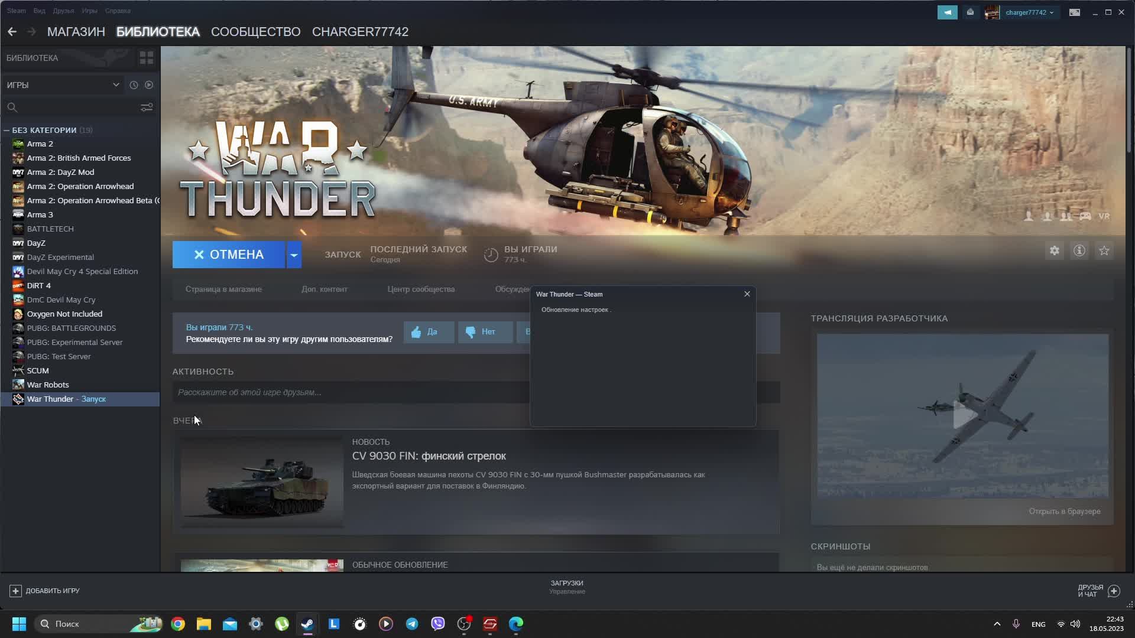
Task: Open the dropdown arrow beside ОТМЕНА
Action: [294, 255]
